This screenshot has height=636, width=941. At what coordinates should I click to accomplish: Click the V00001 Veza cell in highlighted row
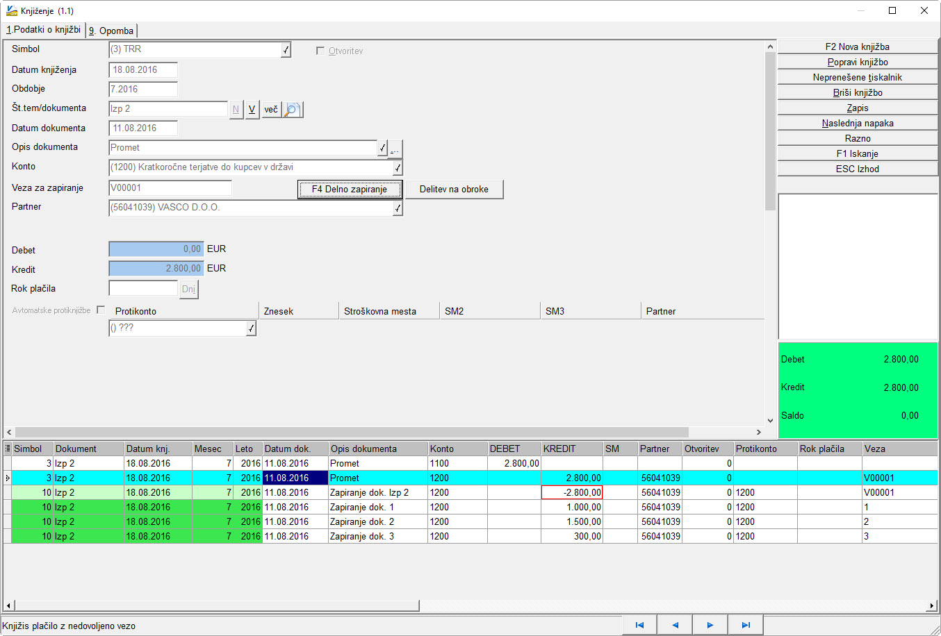(900, 478)
